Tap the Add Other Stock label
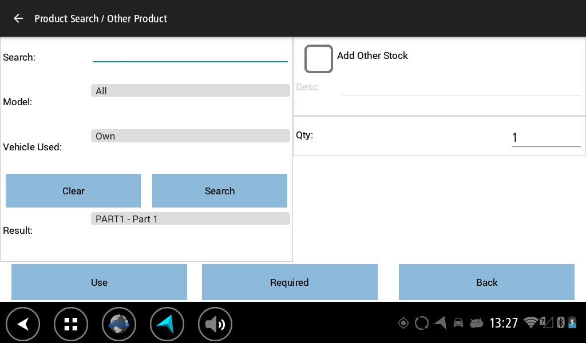 372,55
